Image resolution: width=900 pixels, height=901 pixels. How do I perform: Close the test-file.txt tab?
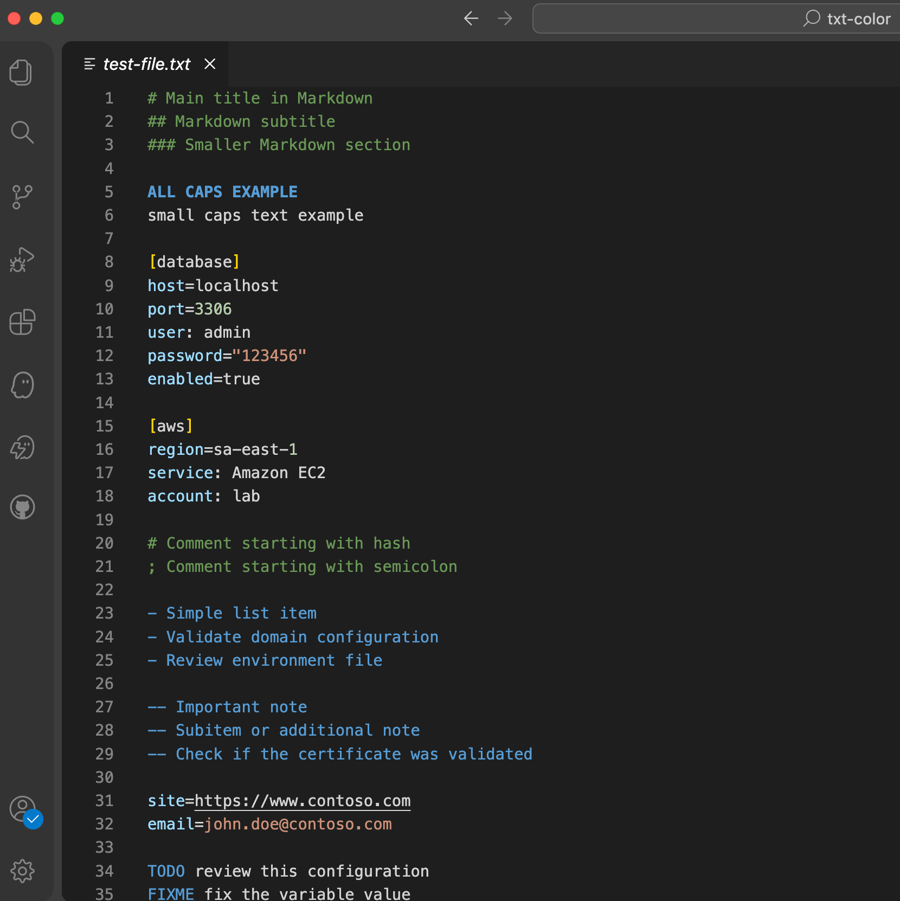(x=210, y=64)
